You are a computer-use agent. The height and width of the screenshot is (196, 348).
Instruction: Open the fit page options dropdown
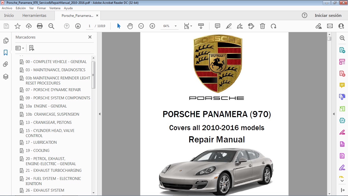tap(188, 26)
